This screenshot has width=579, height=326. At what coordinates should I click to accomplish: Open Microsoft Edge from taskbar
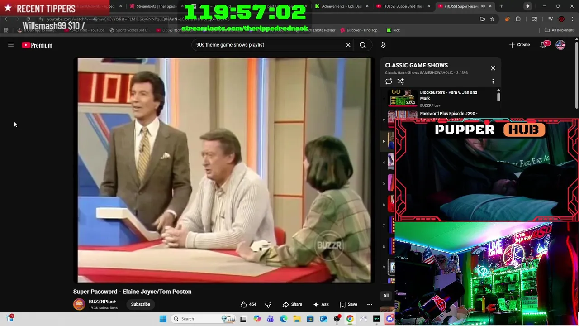pyautogui.click(x=284, y=319)
